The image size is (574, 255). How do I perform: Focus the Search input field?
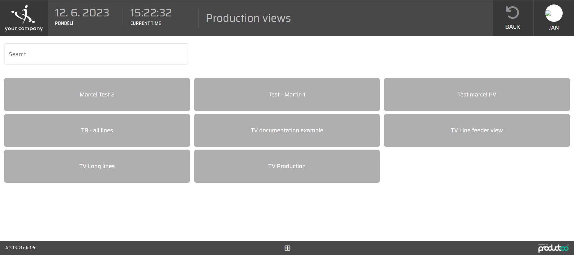96,54
